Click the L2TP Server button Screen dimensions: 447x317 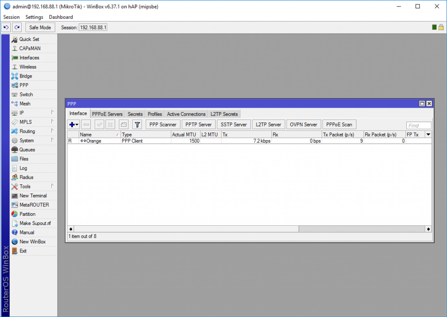pyautogui.click(x=268, y=125)
